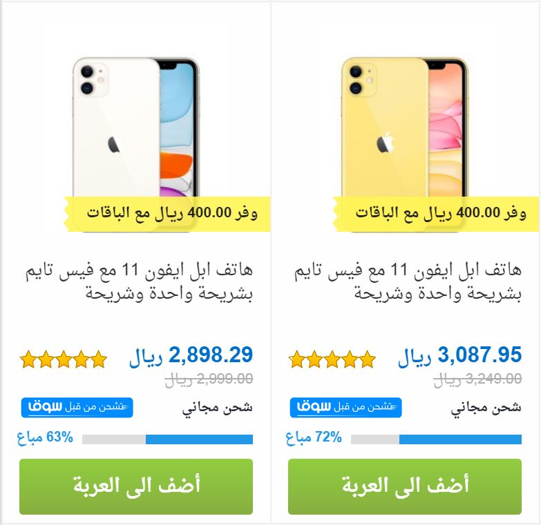This screenshot has height=525, width=541.
Task: Click the crossed-out 3,249.00 riyal price
Action: [478, 379]
